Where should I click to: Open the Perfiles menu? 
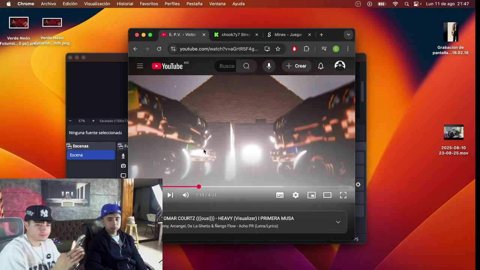(172, 4)
